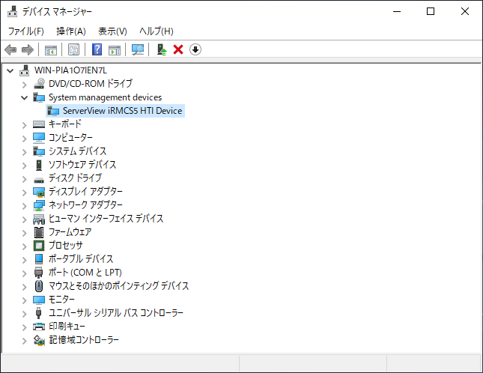Click the portable devices icon
This screenshot has width=483, height=373.
tap(39, 259)
